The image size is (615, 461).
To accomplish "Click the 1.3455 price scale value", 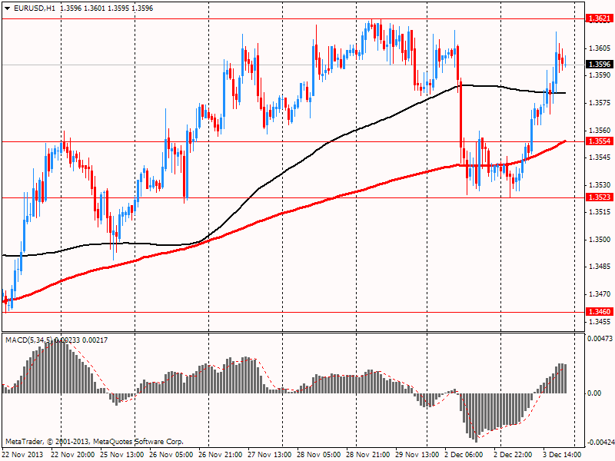I will click(x=600, y=322).
